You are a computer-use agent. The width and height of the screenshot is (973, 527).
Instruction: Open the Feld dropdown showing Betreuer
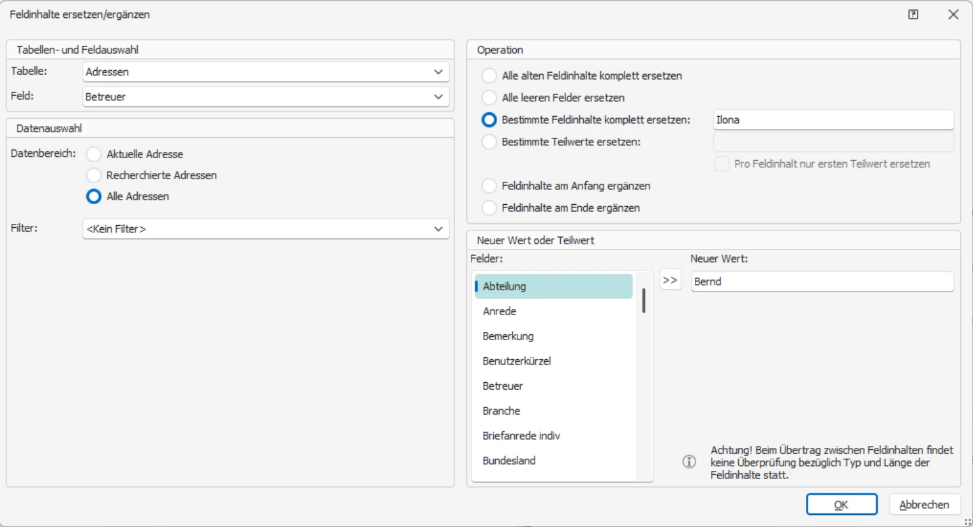(266, 97)
